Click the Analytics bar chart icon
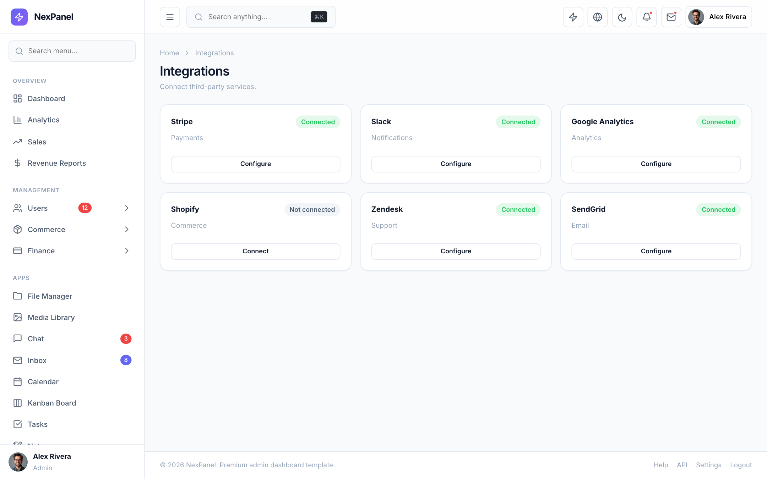The image size is (767, 479). [x=18, y=120]
